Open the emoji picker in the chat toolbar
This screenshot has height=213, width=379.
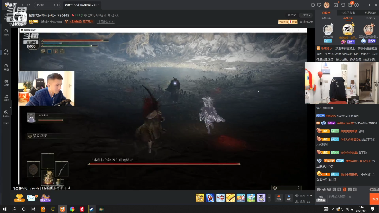[x=319, y=190]
